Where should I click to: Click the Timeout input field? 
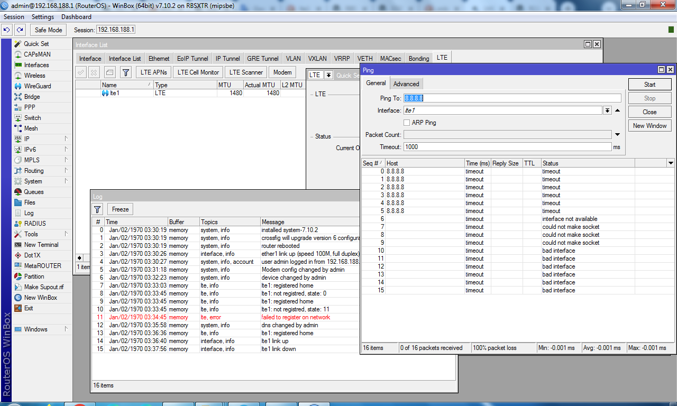pyautogui.click(x=507, y=147)
